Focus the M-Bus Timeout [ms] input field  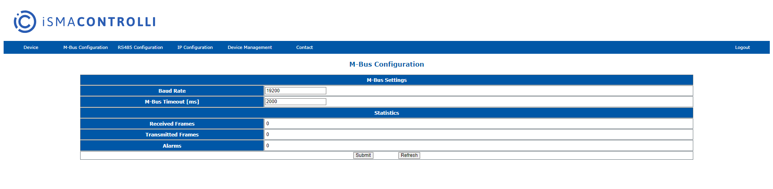point(296,102)
